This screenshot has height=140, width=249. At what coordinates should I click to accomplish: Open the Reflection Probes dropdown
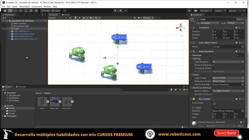[228, 81]
